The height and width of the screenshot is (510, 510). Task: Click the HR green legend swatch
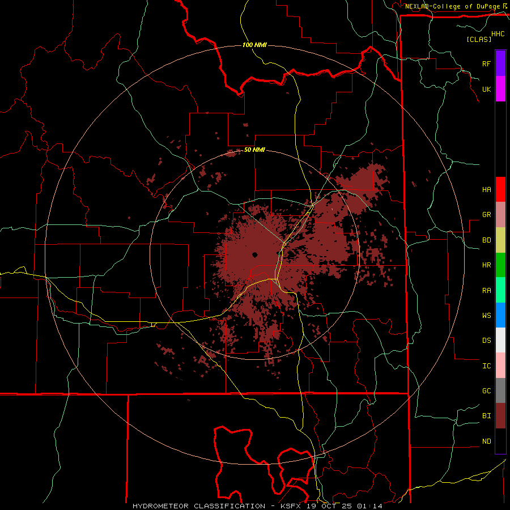point(500,265)
